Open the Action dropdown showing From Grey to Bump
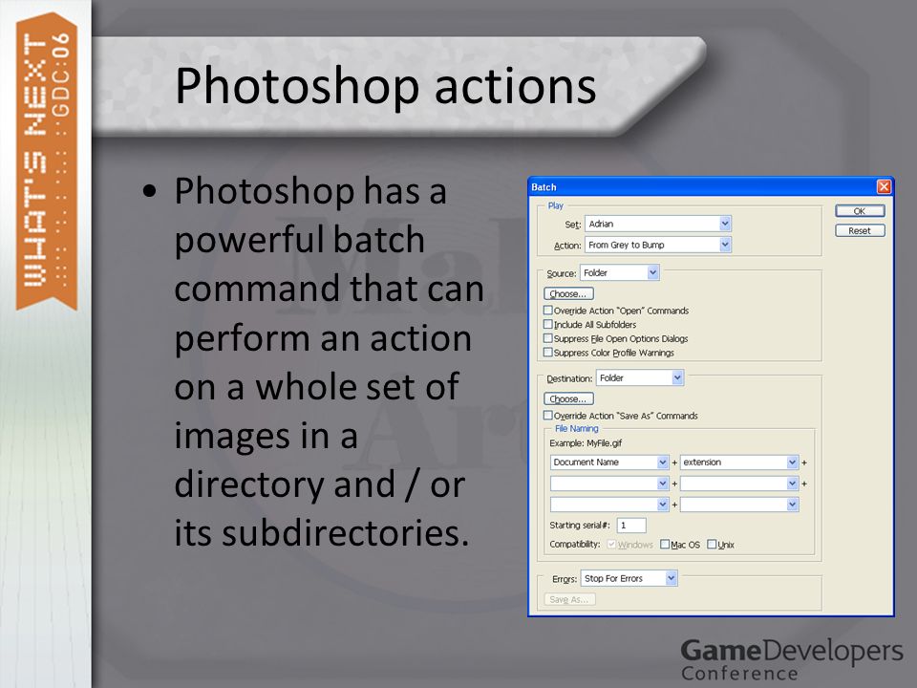The width and height of the screenshot is (917, 688). coord(658,245)
